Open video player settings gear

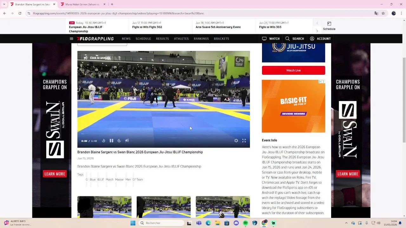coord(236,141)
